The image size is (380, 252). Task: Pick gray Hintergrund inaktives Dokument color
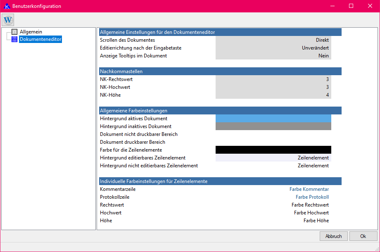[273, 126]
